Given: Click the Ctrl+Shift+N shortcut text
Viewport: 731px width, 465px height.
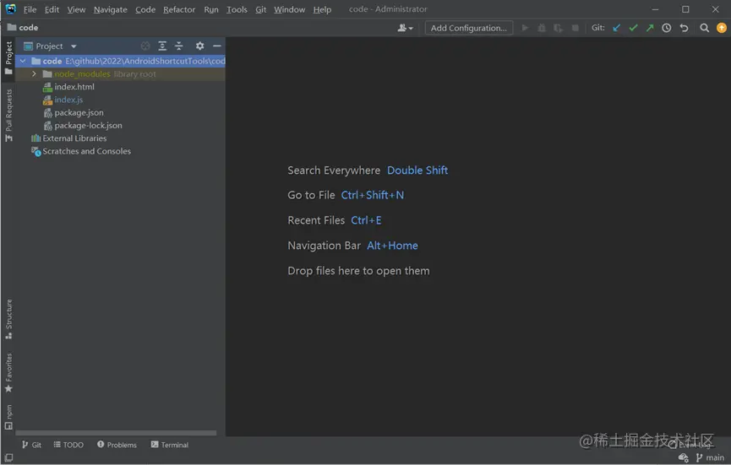Looking at the screenshot, I should (373, 195).
